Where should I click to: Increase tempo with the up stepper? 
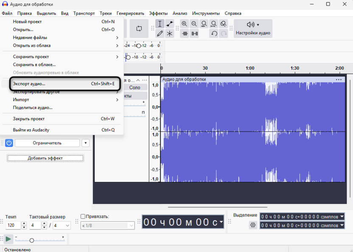tap(24, 224)
